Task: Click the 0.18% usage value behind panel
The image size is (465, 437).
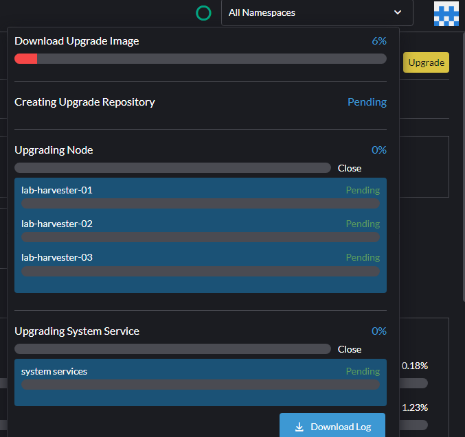Action: pos(415,366)
